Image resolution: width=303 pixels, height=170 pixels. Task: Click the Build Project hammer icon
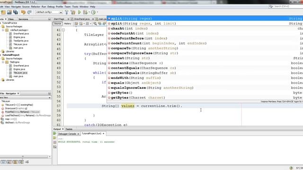tap(66, 12)
